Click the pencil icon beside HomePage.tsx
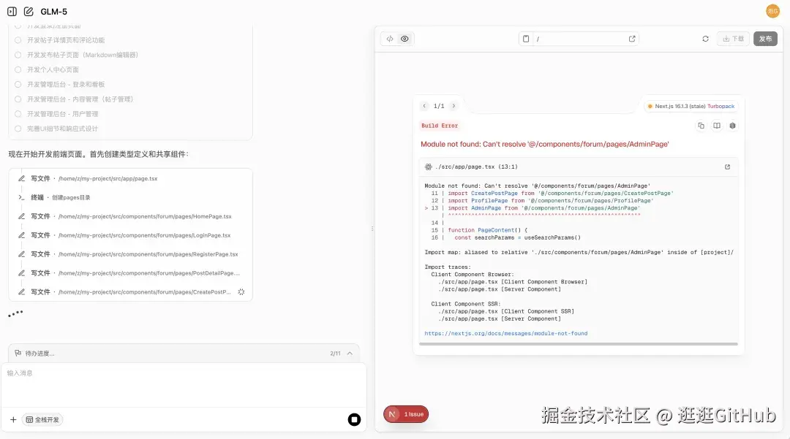Screen dimensions: 790x439 [22, 216]
